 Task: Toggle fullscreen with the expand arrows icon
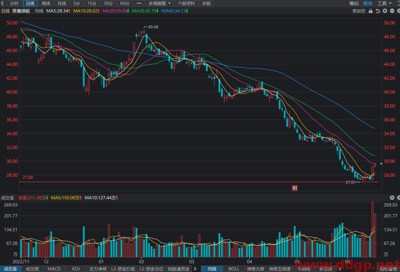tap(398, 3)
